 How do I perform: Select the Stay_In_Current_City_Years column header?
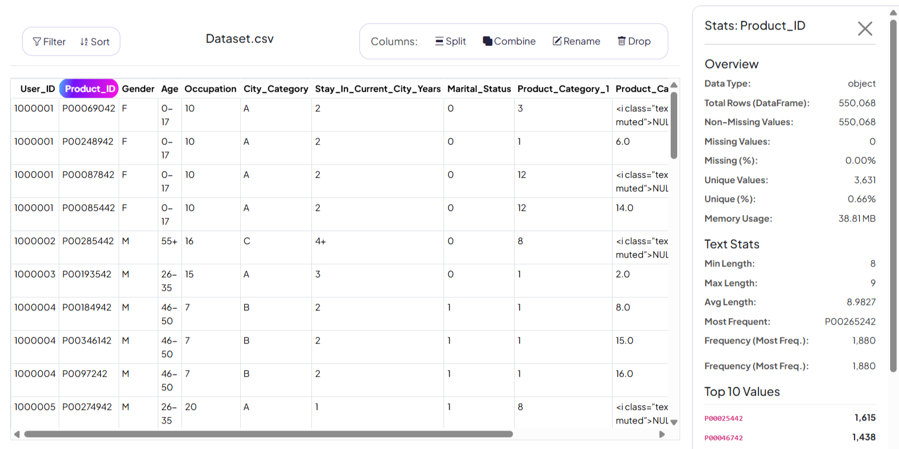tap(378, 89)
